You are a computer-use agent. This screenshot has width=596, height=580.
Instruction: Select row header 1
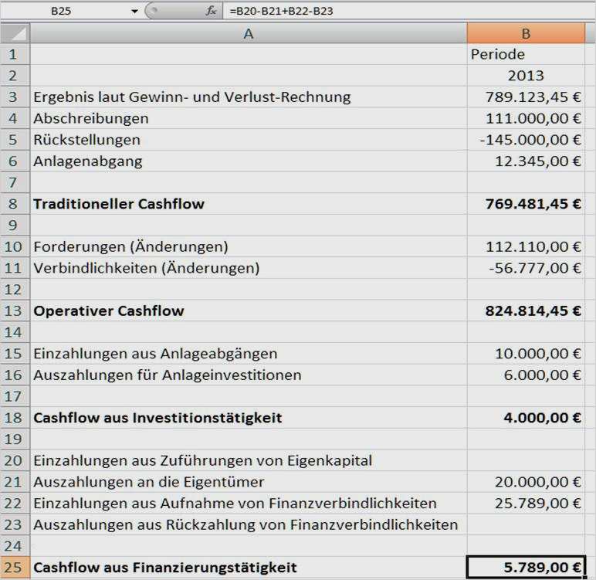click(15, 54)
